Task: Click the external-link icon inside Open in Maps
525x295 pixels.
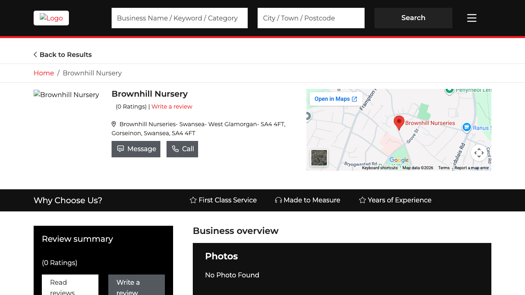Action: [355, 98]
